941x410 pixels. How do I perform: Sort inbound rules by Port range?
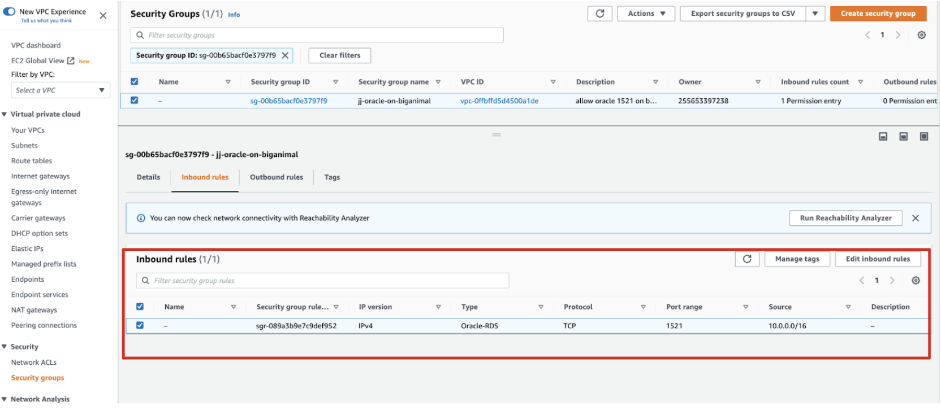pos(745,307)
